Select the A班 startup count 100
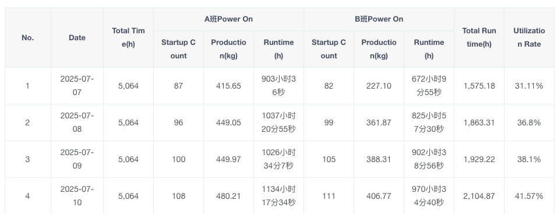The width and height of the screenshot is (557, 214). (x=178, y=159)
